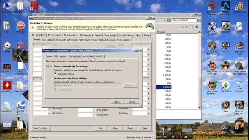Open the HWMonitor desktop shortcut

click(x=7, y=86)
